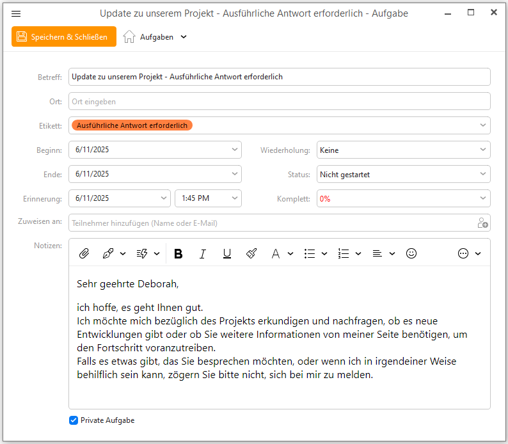
Task: Click into the Ort input field
Action: pos(279,101)
